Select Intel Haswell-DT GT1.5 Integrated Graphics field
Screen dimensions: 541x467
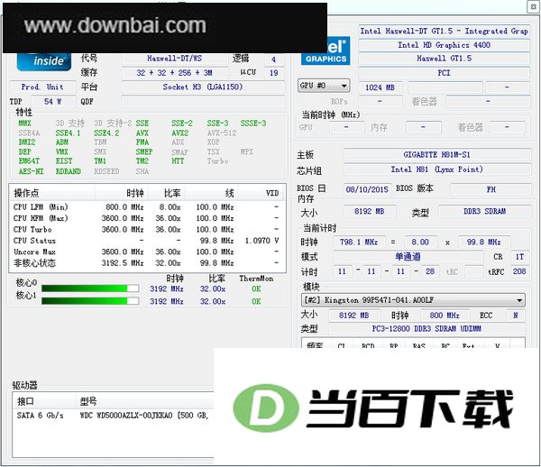pos(444,31)
